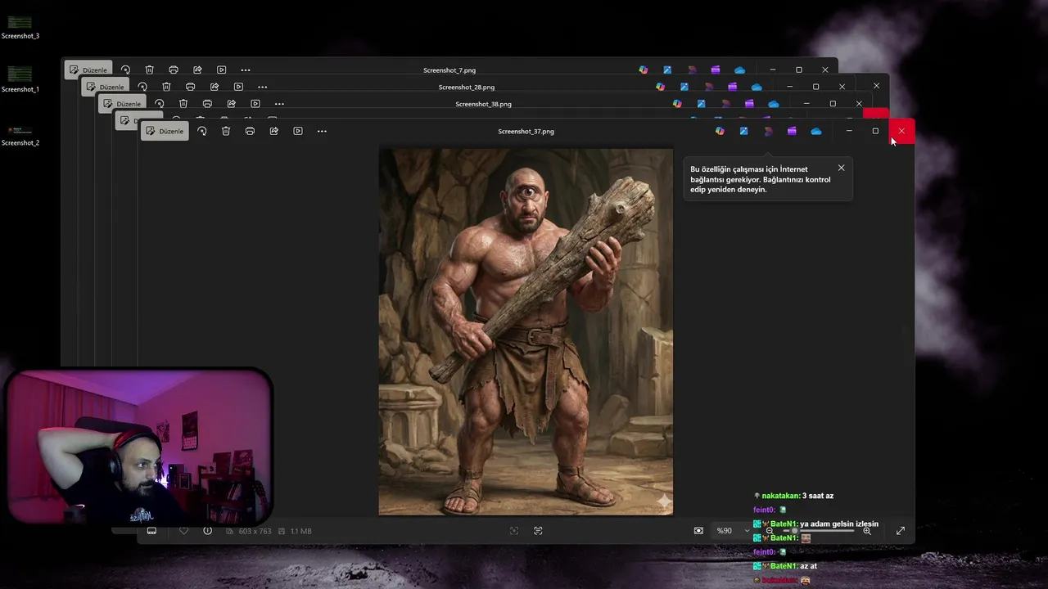The width and height of the screenshot is (1048, 589).
Task: Open three-dots menu in Screenshot_38.png window
Action: click(x=279, y=104)
